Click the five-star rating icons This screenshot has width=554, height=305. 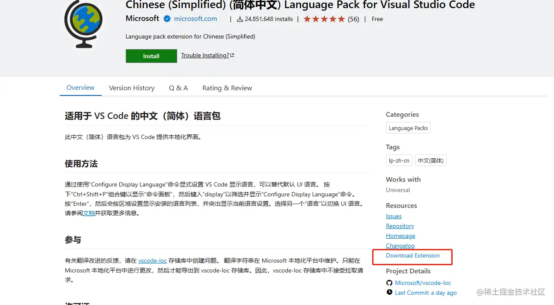[324, 19]
